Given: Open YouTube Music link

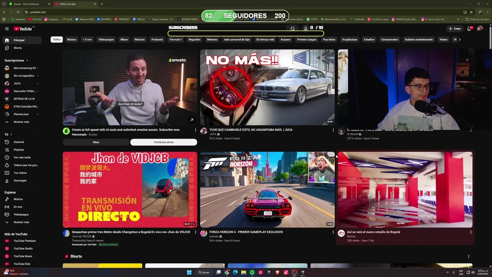Looking at the screenshot, I should [x=23, y=256].
